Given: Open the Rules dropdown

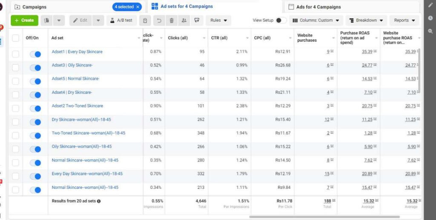Looking at the screenshot, I should [218, 20].
